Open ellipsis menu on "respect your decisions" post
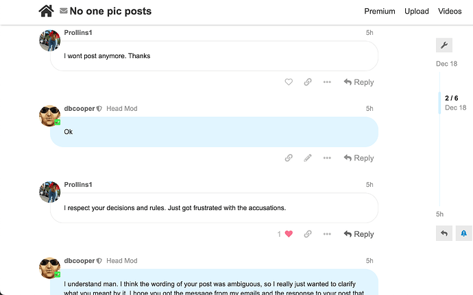 [327, 234]
